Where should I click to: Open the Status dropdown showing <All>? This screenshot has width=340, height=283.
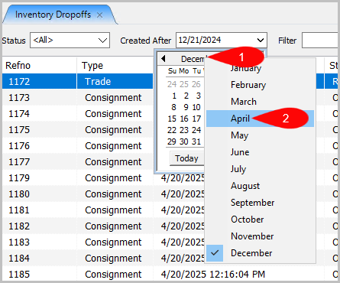point(70,40)
